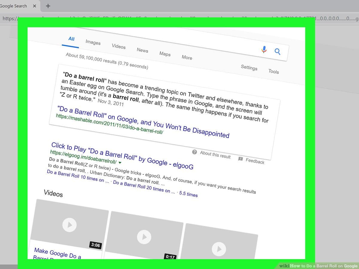Switch to the Images results tab
The width and height of the screenshot is (359, 269).
point(93,42)
